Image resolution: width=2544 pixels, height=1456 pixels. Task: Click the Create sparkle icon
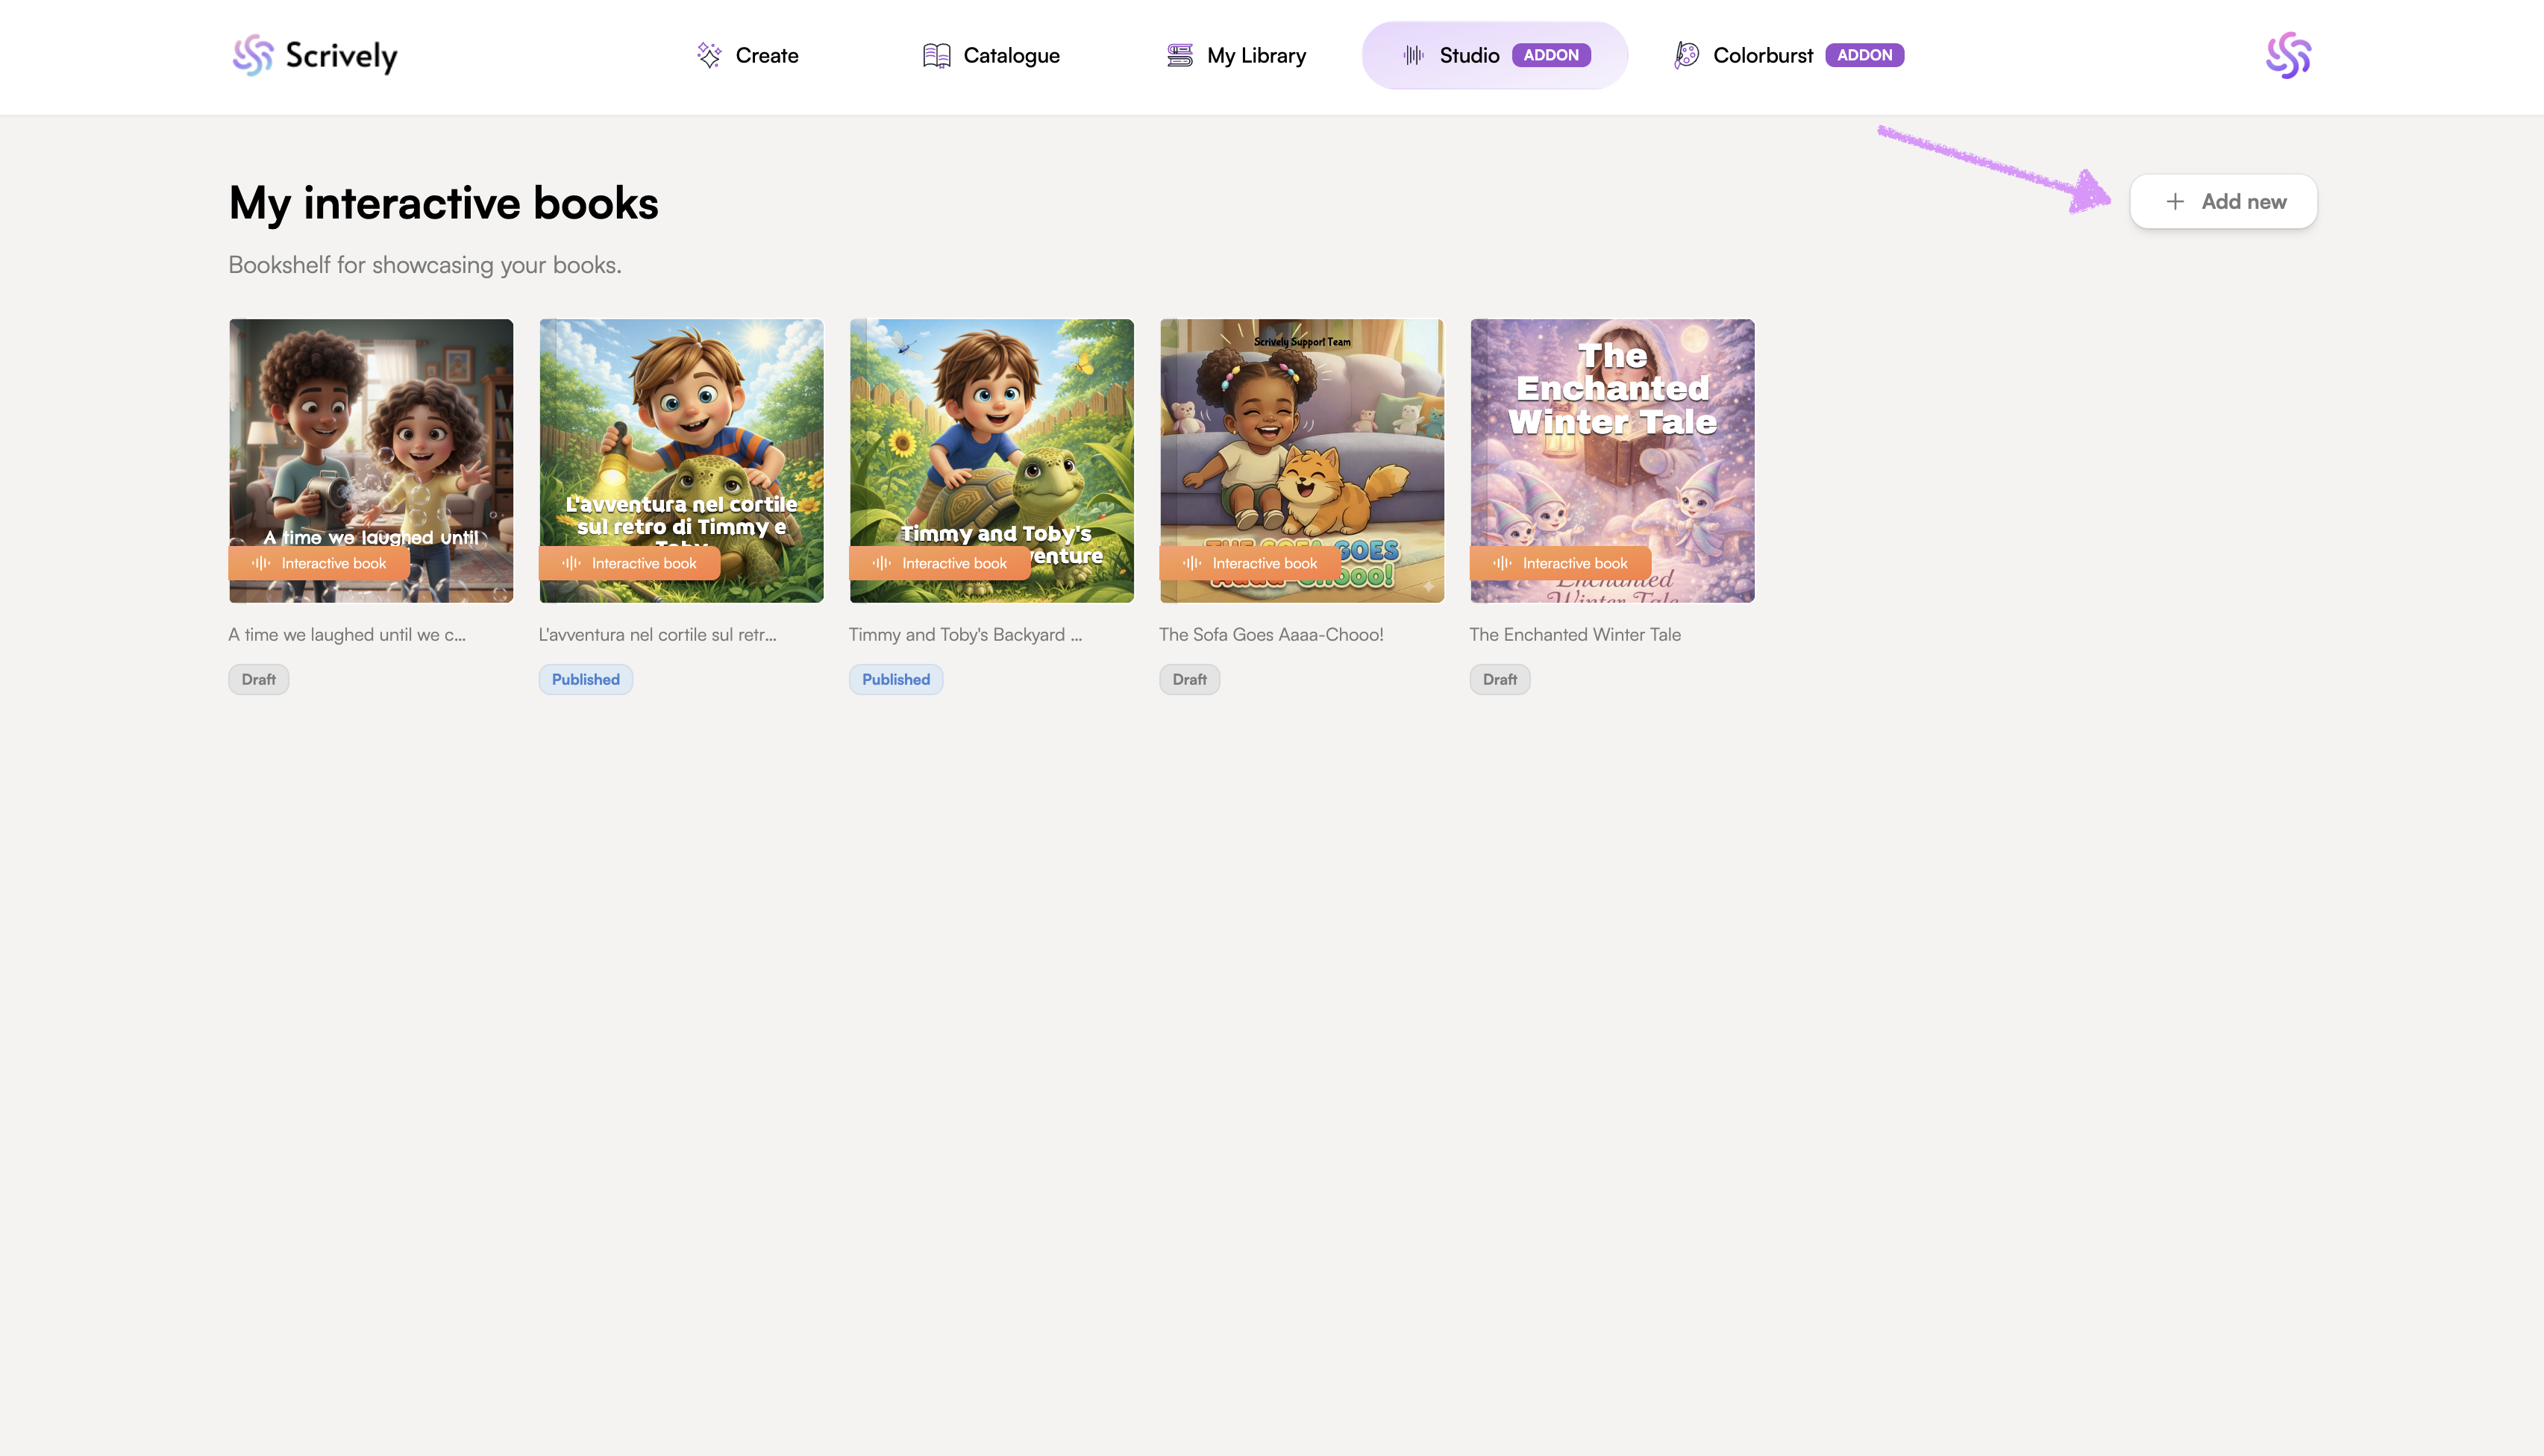tap(709, 56)
